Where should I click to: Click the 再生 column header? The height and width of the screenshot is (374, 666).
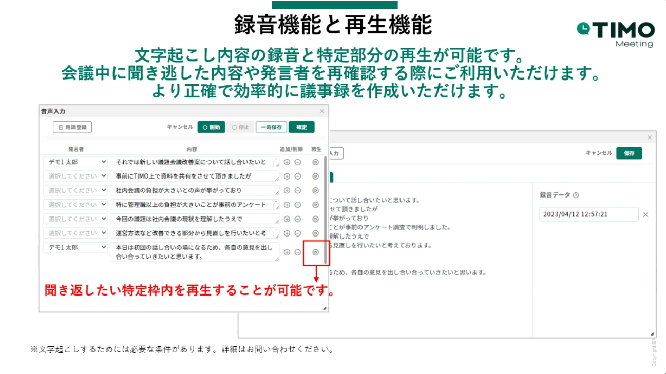pyautogui.click(x=316, y=149)
